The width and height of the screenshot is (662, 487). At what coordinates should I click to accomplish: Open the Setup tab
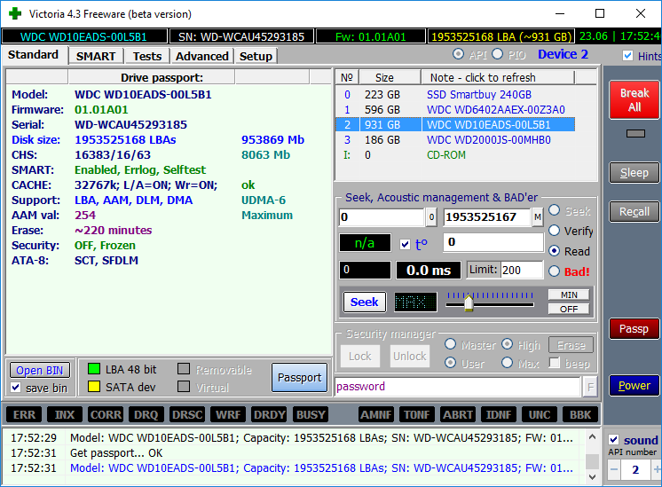coord(256,56)
